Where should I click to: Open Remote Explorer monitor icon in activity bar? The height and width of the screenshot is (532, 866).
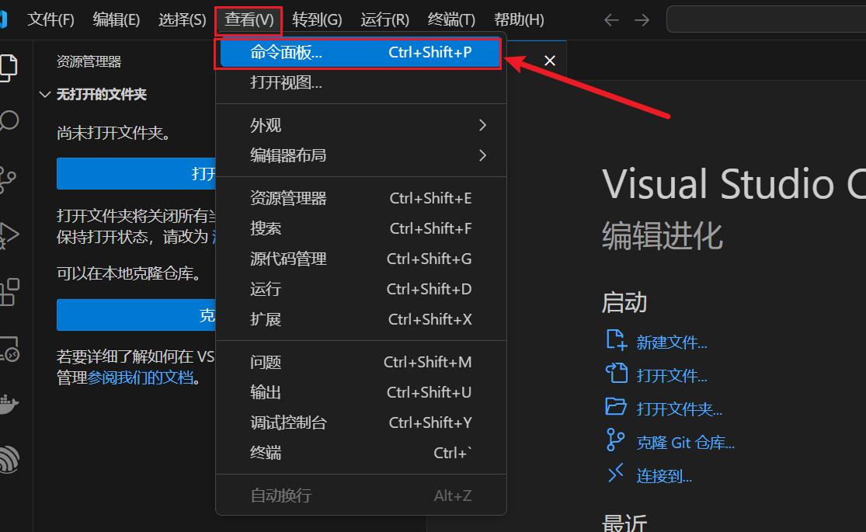coord(9,349)
